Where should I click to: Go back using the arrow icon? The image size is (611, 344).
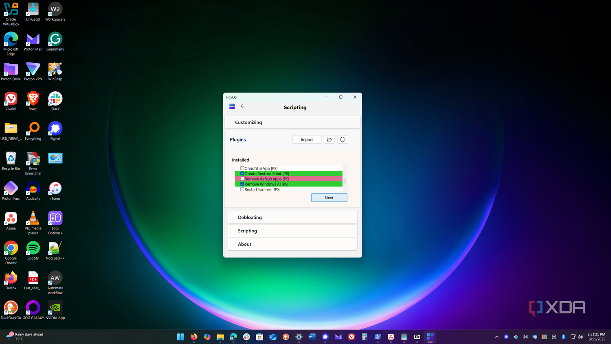pyautogui.click(x=243, y=106)
